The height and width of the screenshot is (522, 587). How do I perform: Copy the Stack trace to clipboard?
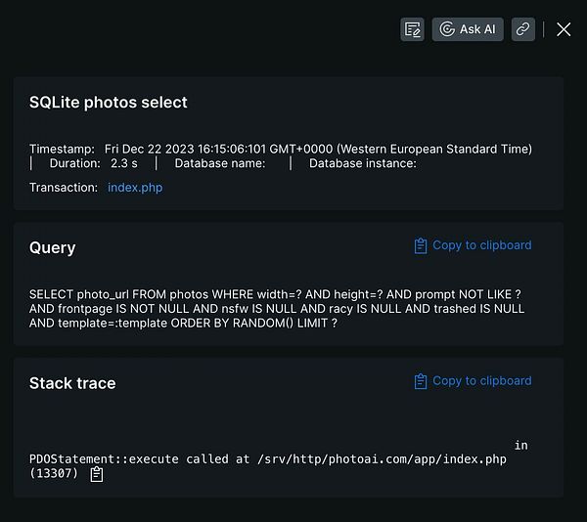click(x=481, y=381)
